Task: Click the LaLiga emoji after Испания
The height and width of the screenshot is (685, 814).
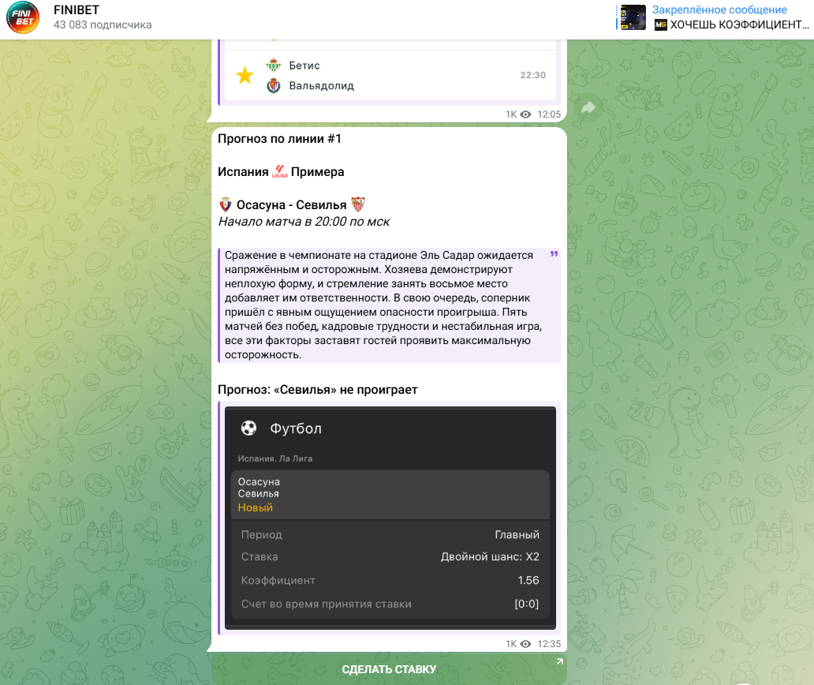Action: click(x=280, y=172)
